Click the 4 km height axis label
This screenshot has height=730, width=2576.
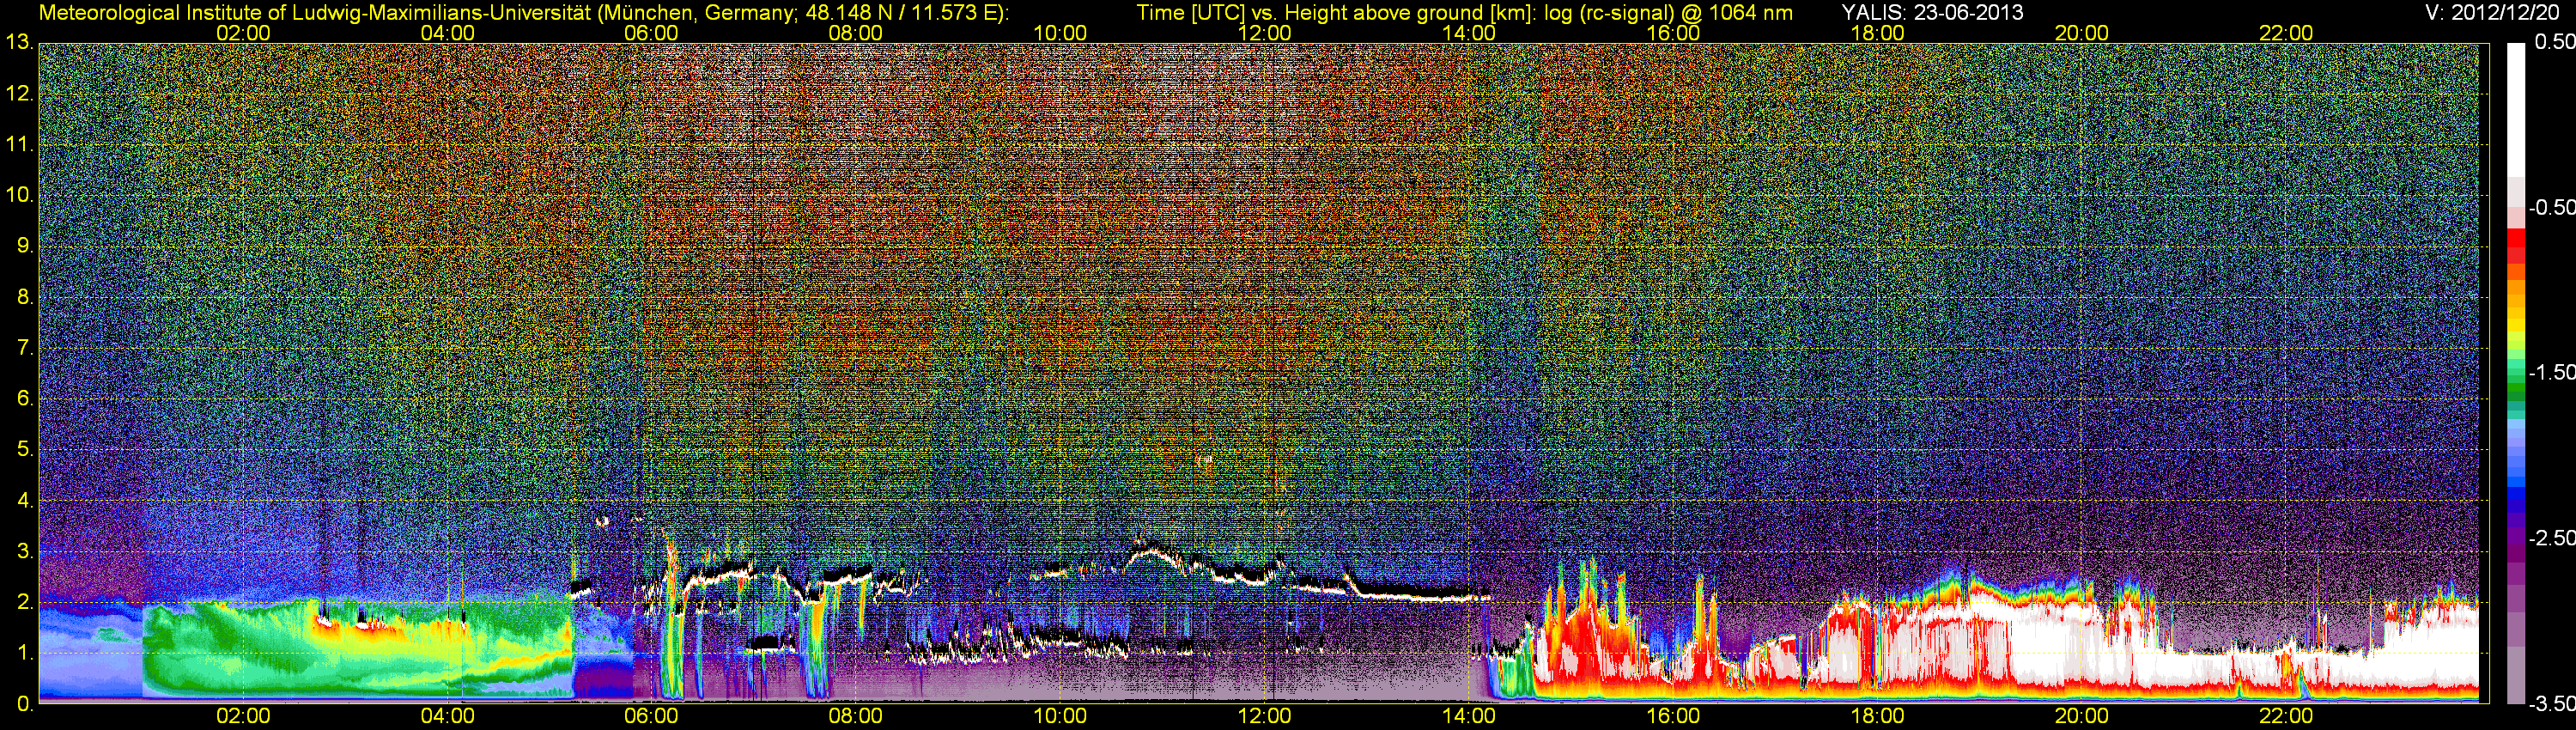(x=25, y=501)
